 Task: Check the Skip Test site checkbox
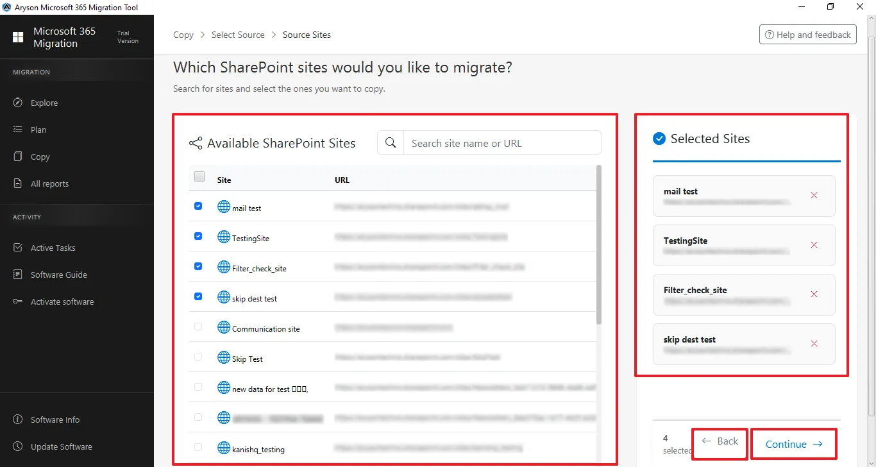click(x=198, y=357)
